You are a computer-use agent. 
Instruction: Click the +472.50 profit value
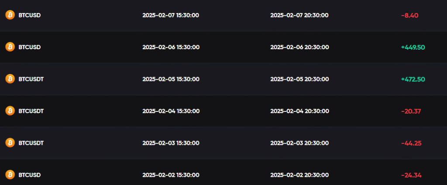pos(413,79)
